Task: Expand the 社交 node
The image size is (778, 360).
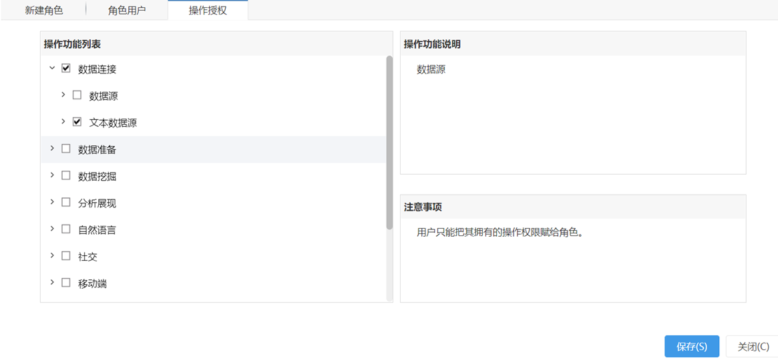Action: 51,255
